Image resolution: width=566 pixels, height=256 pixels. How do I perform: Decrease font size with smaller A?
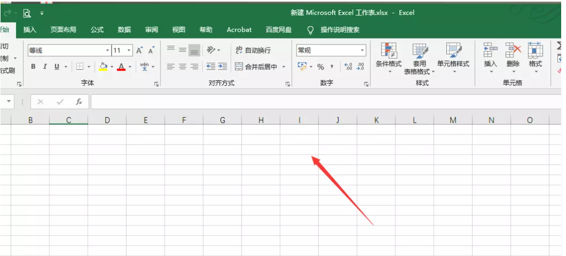pos(152,50)
